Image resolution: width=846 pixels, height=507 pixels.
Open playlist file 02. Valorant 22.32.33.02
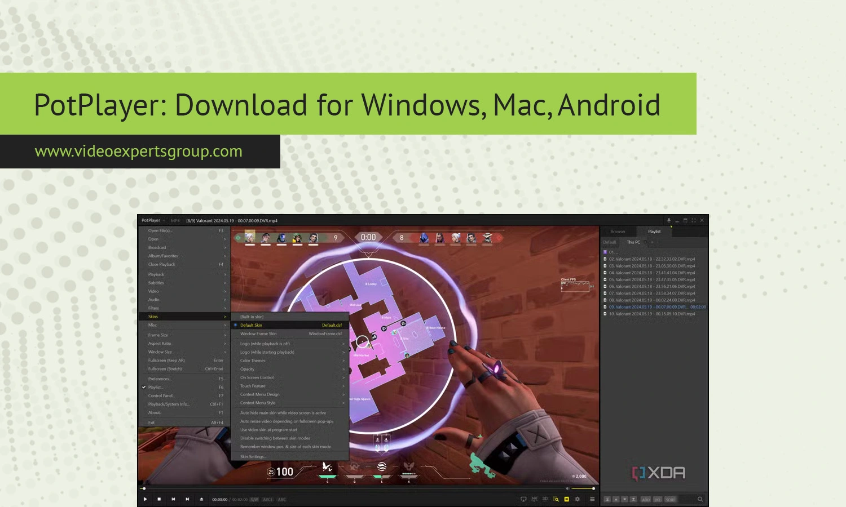(x=654, y=259)
